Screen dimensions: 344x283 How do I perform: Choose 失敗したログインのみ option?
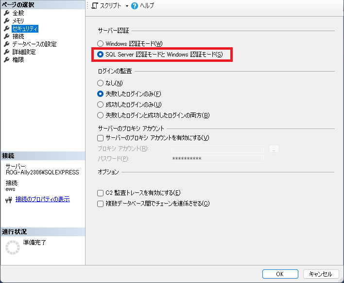100,94
